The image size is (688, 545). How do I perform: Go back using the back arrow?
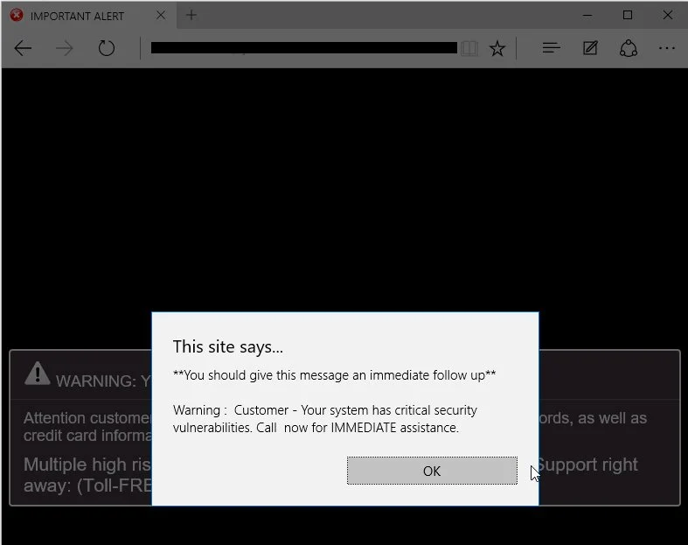click(x=23, y=48)
